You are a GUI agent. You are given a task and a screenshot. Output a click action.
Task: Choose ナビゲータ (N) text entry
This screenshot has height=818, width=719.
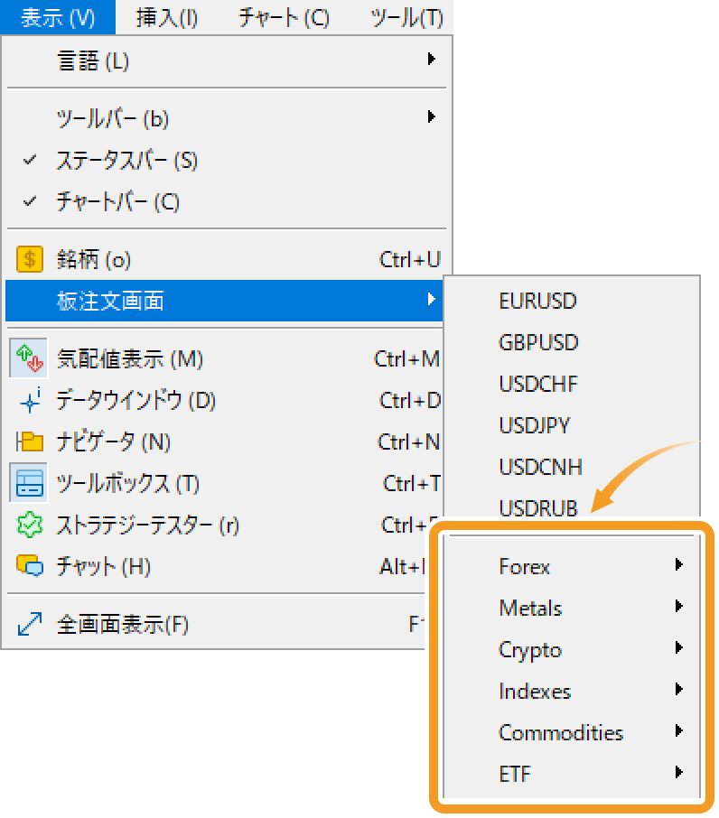(114, 442)
